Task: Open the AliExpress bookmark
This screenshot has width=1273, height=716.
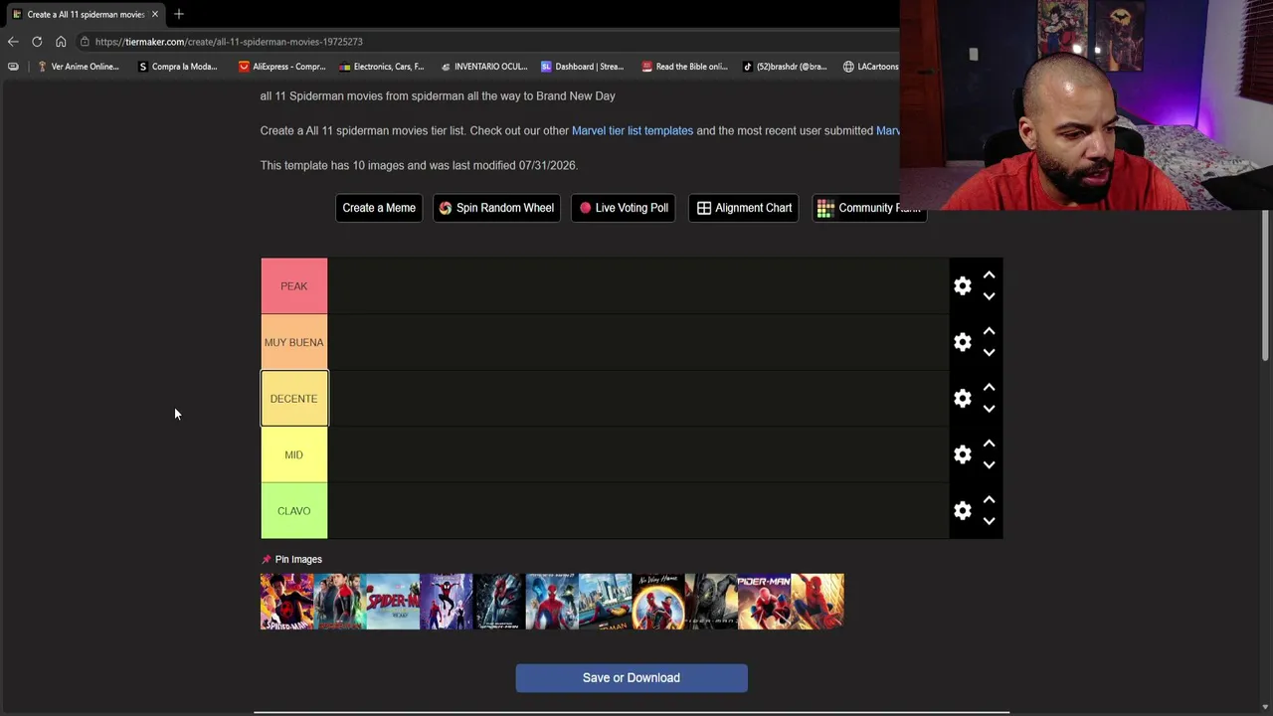Action: tap(282, 67)
